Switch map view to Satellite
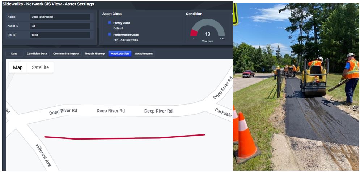 click(x=41, y=67)
